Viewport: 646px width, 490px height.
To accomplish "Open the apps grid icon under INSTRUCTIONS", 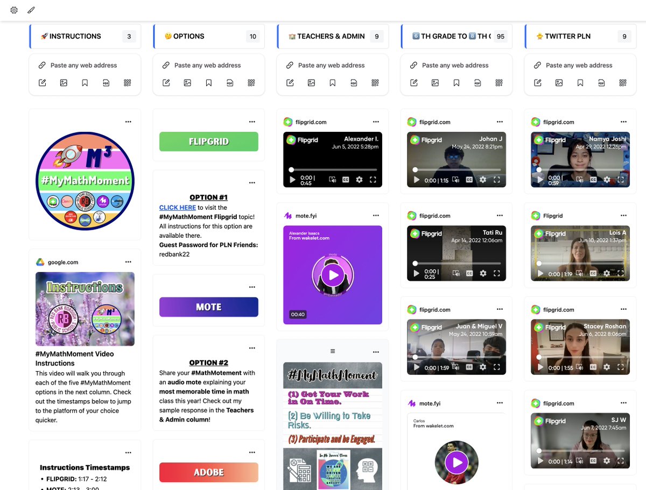I will pyautogui.click(x=128, y=83).
